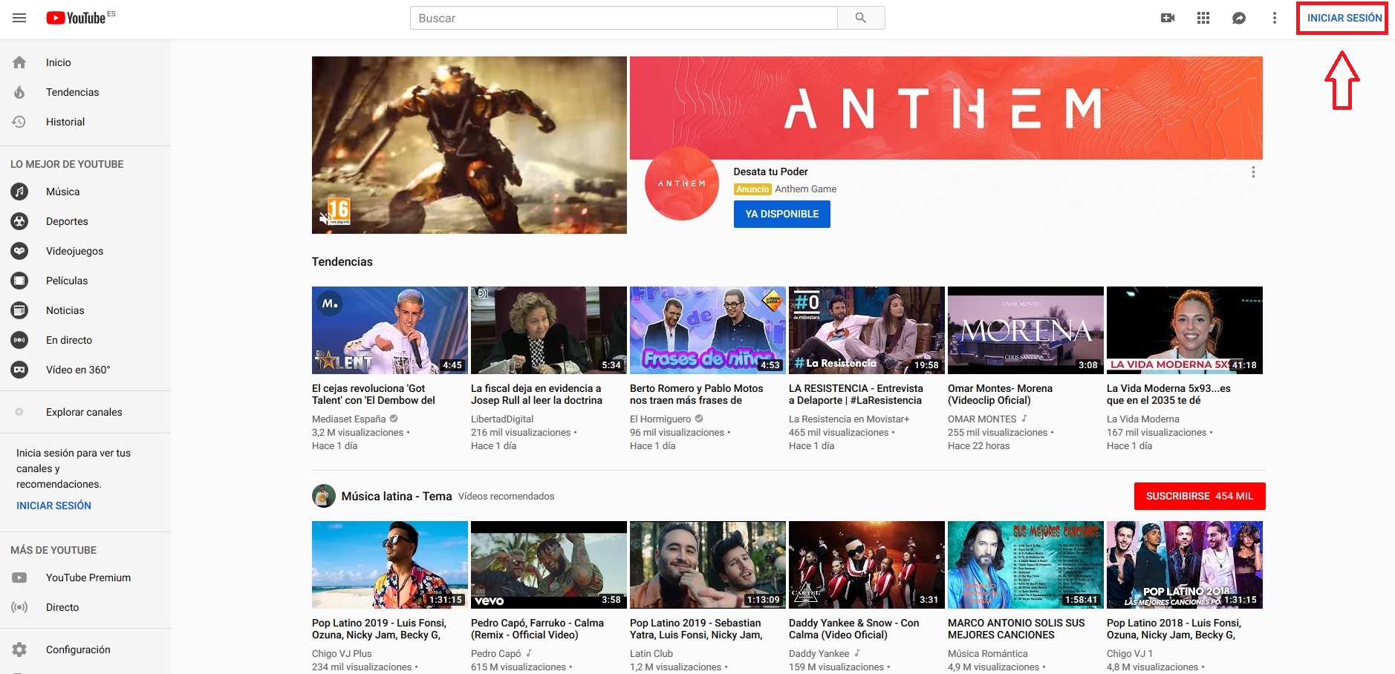Click the Vídeo en 360° icon
Viewport: 1395px width, 674px height.
tap(19, 370)
